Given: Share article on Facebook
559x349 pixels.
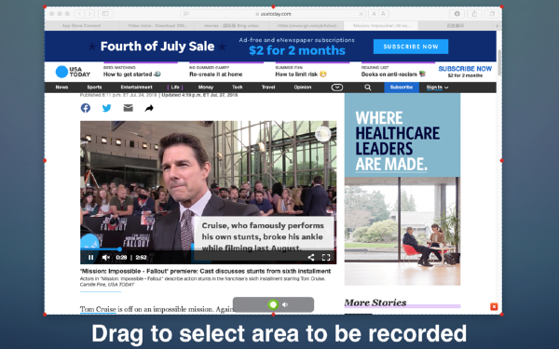Looking at the screenshot, I should pos(86,108).
